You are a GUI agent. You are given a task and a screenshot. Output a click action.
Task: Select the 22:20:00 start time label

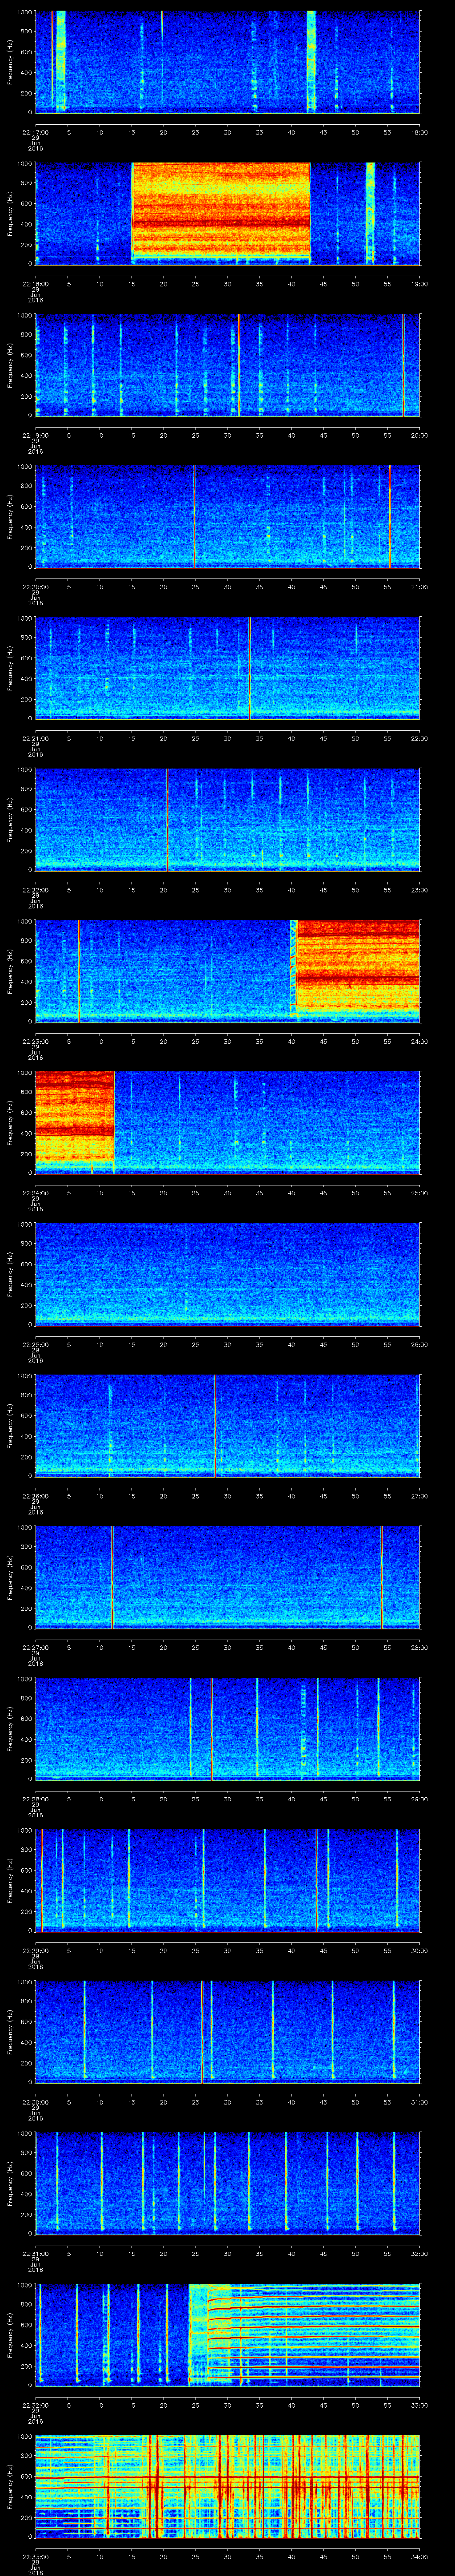click(x=35, y=587)
